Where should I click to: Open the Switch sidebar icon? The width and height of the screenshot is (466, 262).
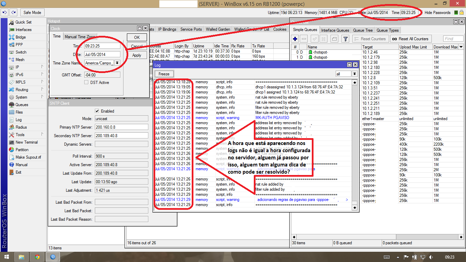click(11, 52)
